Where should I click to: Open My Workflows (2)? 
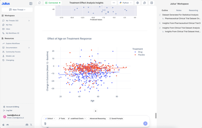coord(12,33)
